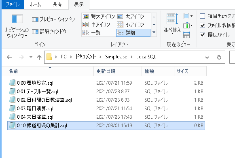Image resolution: width=235 pixels, height=158 pixels.
Task: Open the group-by dropdown icon
Action: click(188, 16)
